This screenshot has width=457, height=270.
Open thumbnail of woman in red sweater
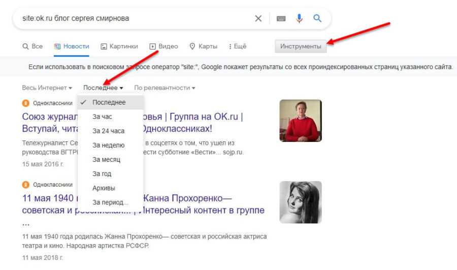pos(301,121)
